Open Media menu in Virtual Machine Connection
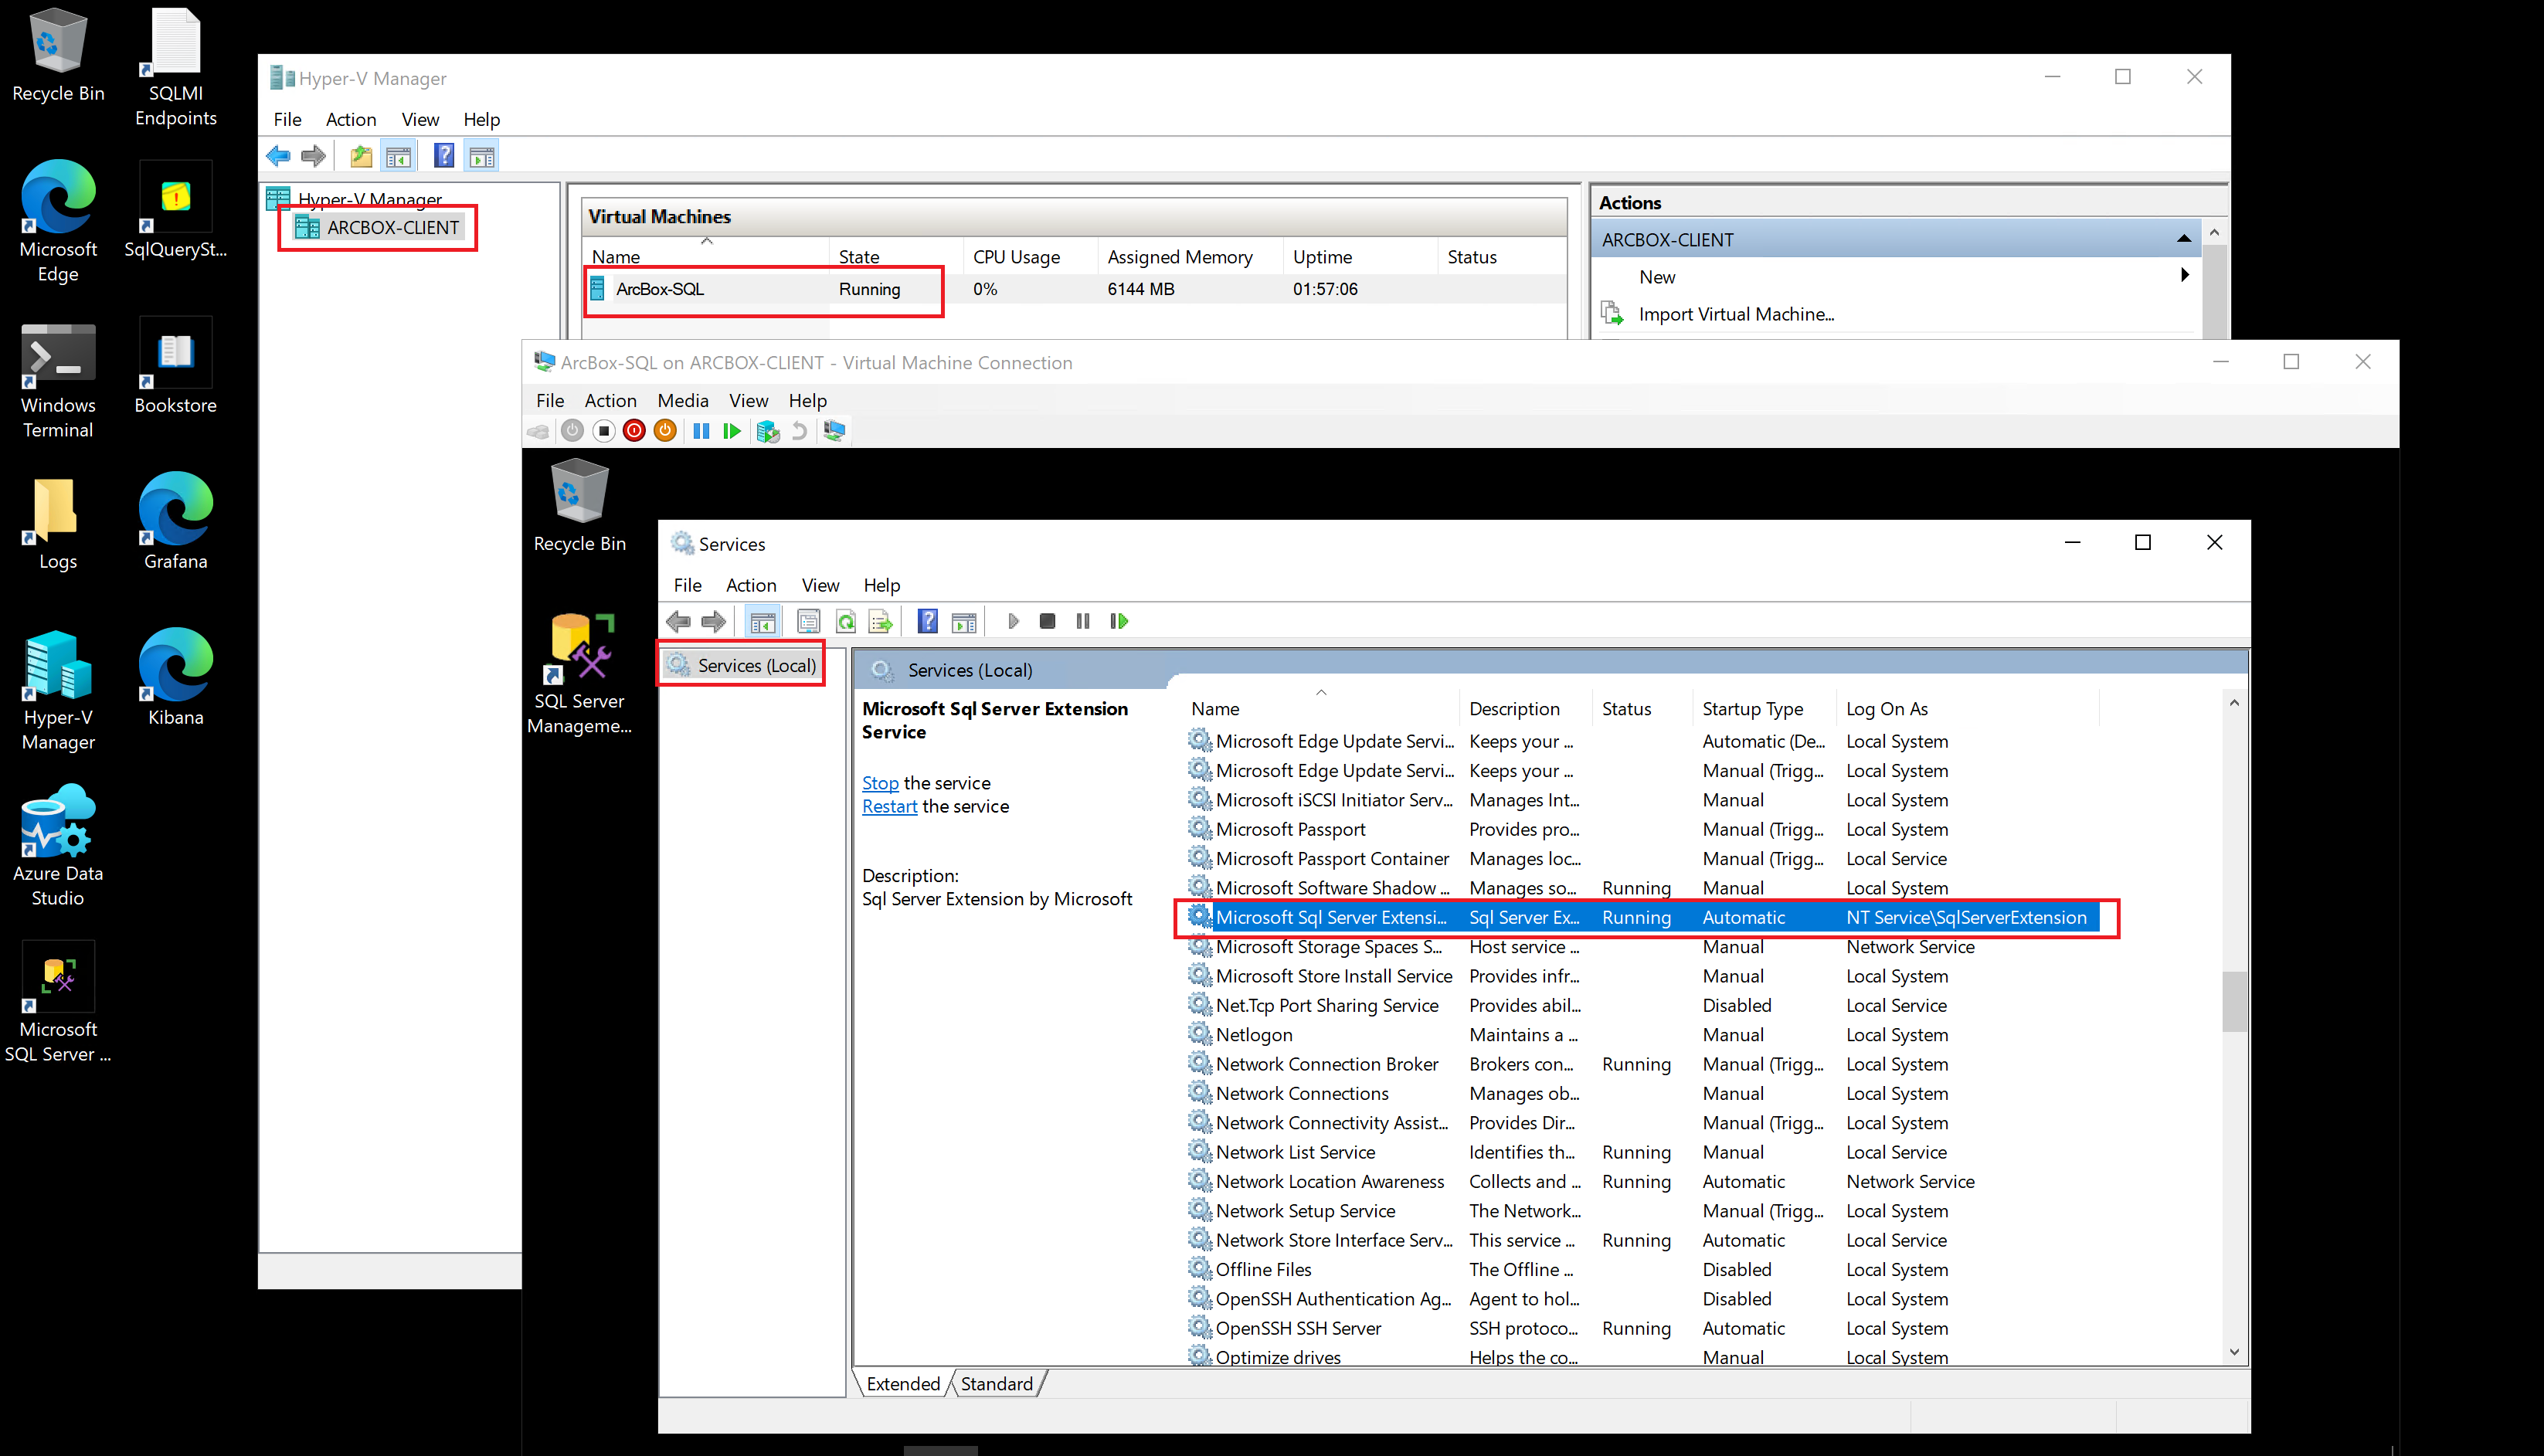 point(683,400)
